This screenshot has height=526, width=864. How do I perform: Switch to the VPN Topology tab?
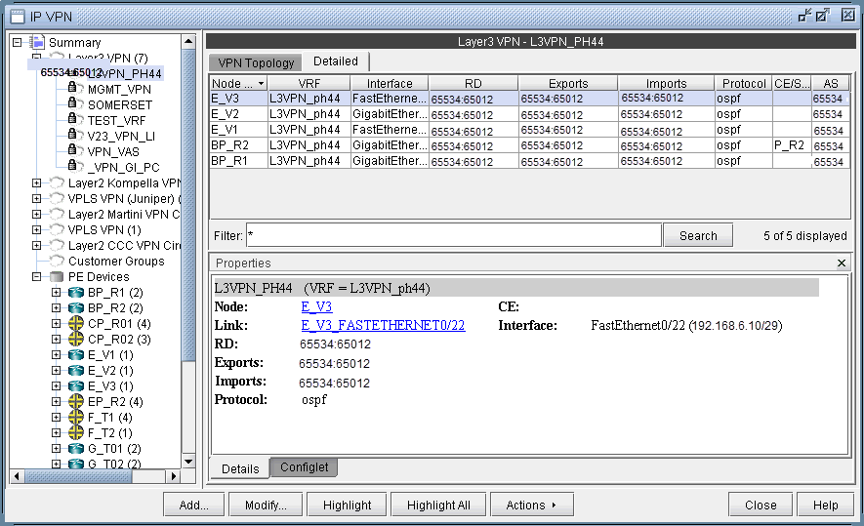(x=256, y=62)
